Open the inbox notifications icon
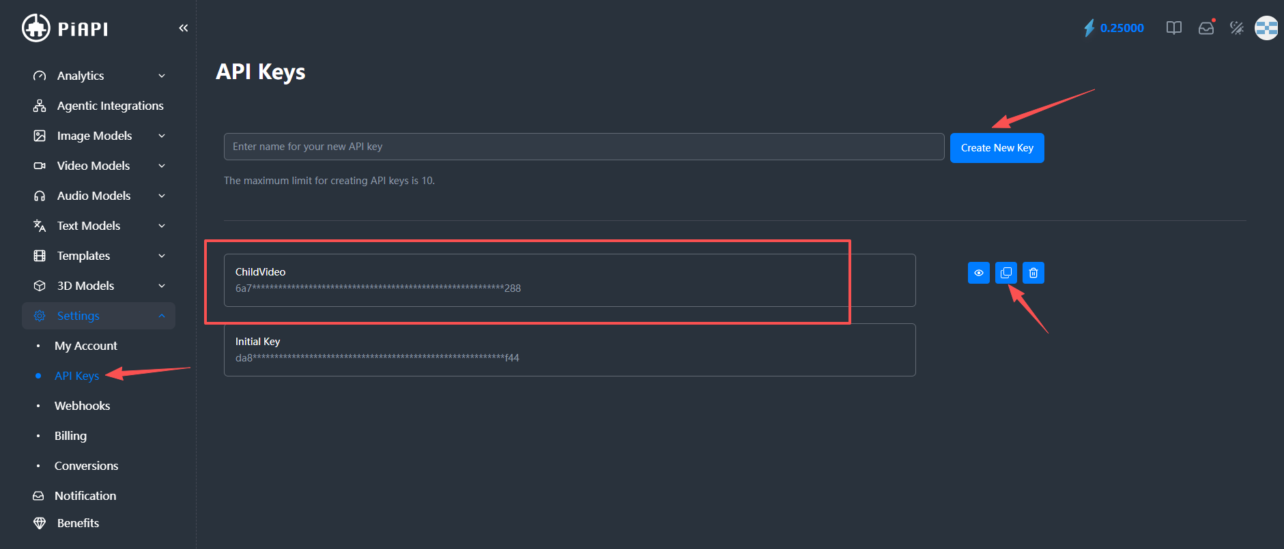Screen dimensions: 1284x549 [x=1206, y=28]
